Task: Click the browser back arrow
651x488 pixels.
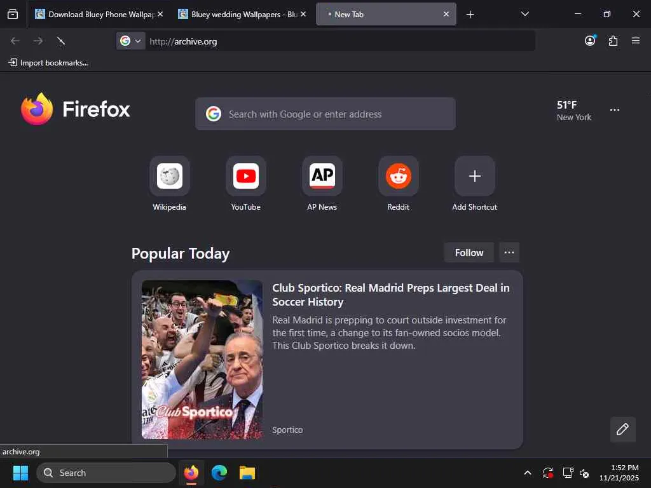Action: coord(15,41)
